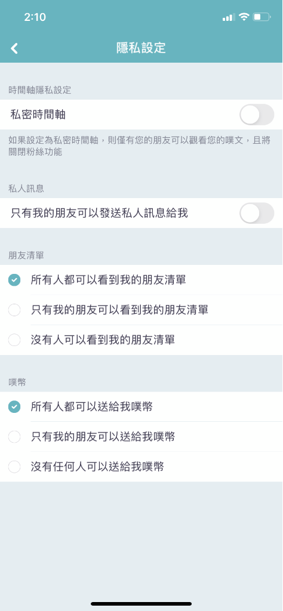Select 沒有任何人可以送給我噗幣 radio
The image size is (283, 611).
click(14, 467)
